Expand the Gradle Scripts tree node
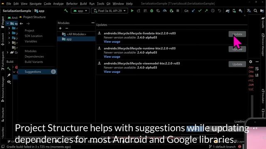The height and width of the screenshot is (149, 266). coord(7,53)
